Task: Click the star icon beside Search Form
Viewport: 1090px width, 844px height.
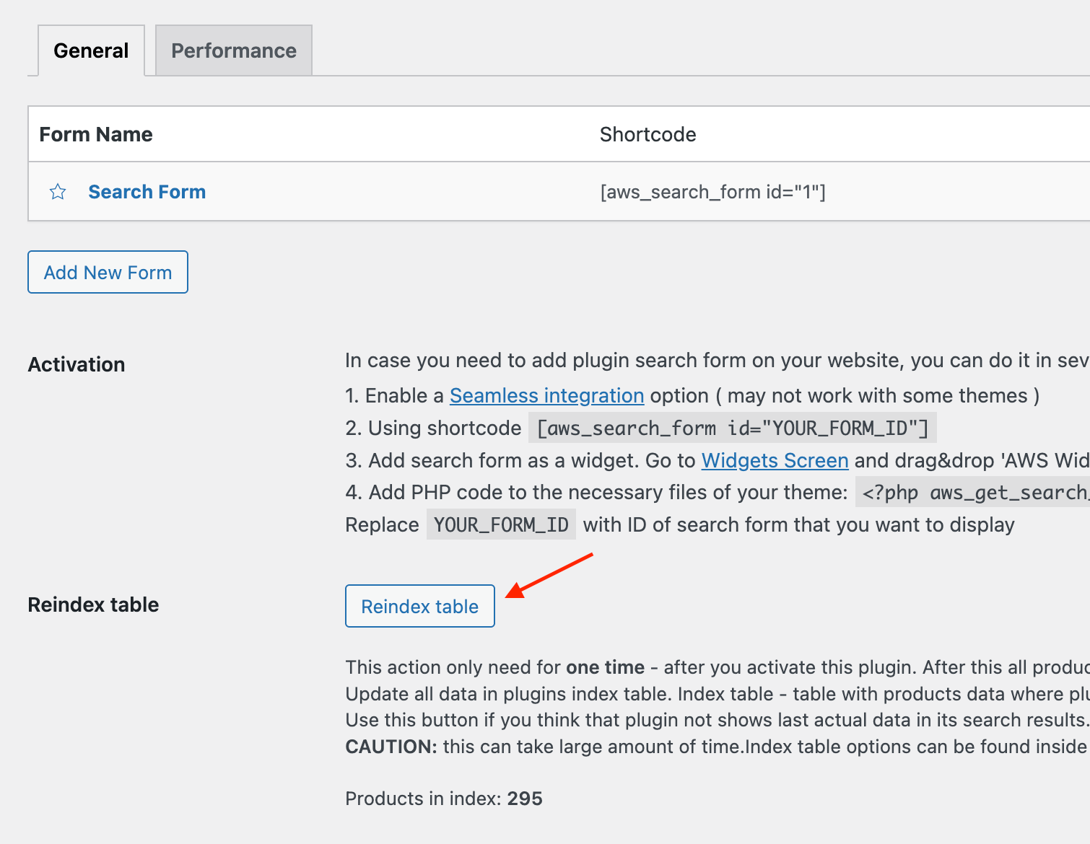Action: tap(58, 192)
